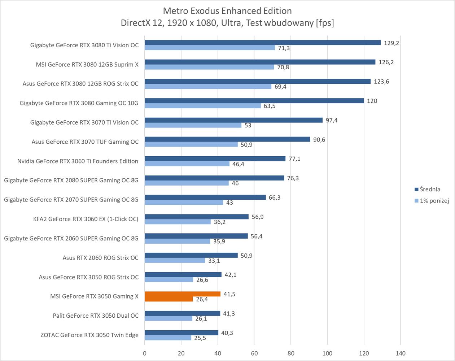Click the 140 tick on the horizontal axis

[x=401, y=353]
